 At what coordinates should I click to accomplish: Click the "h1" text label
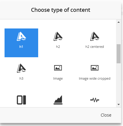point(21,47)
